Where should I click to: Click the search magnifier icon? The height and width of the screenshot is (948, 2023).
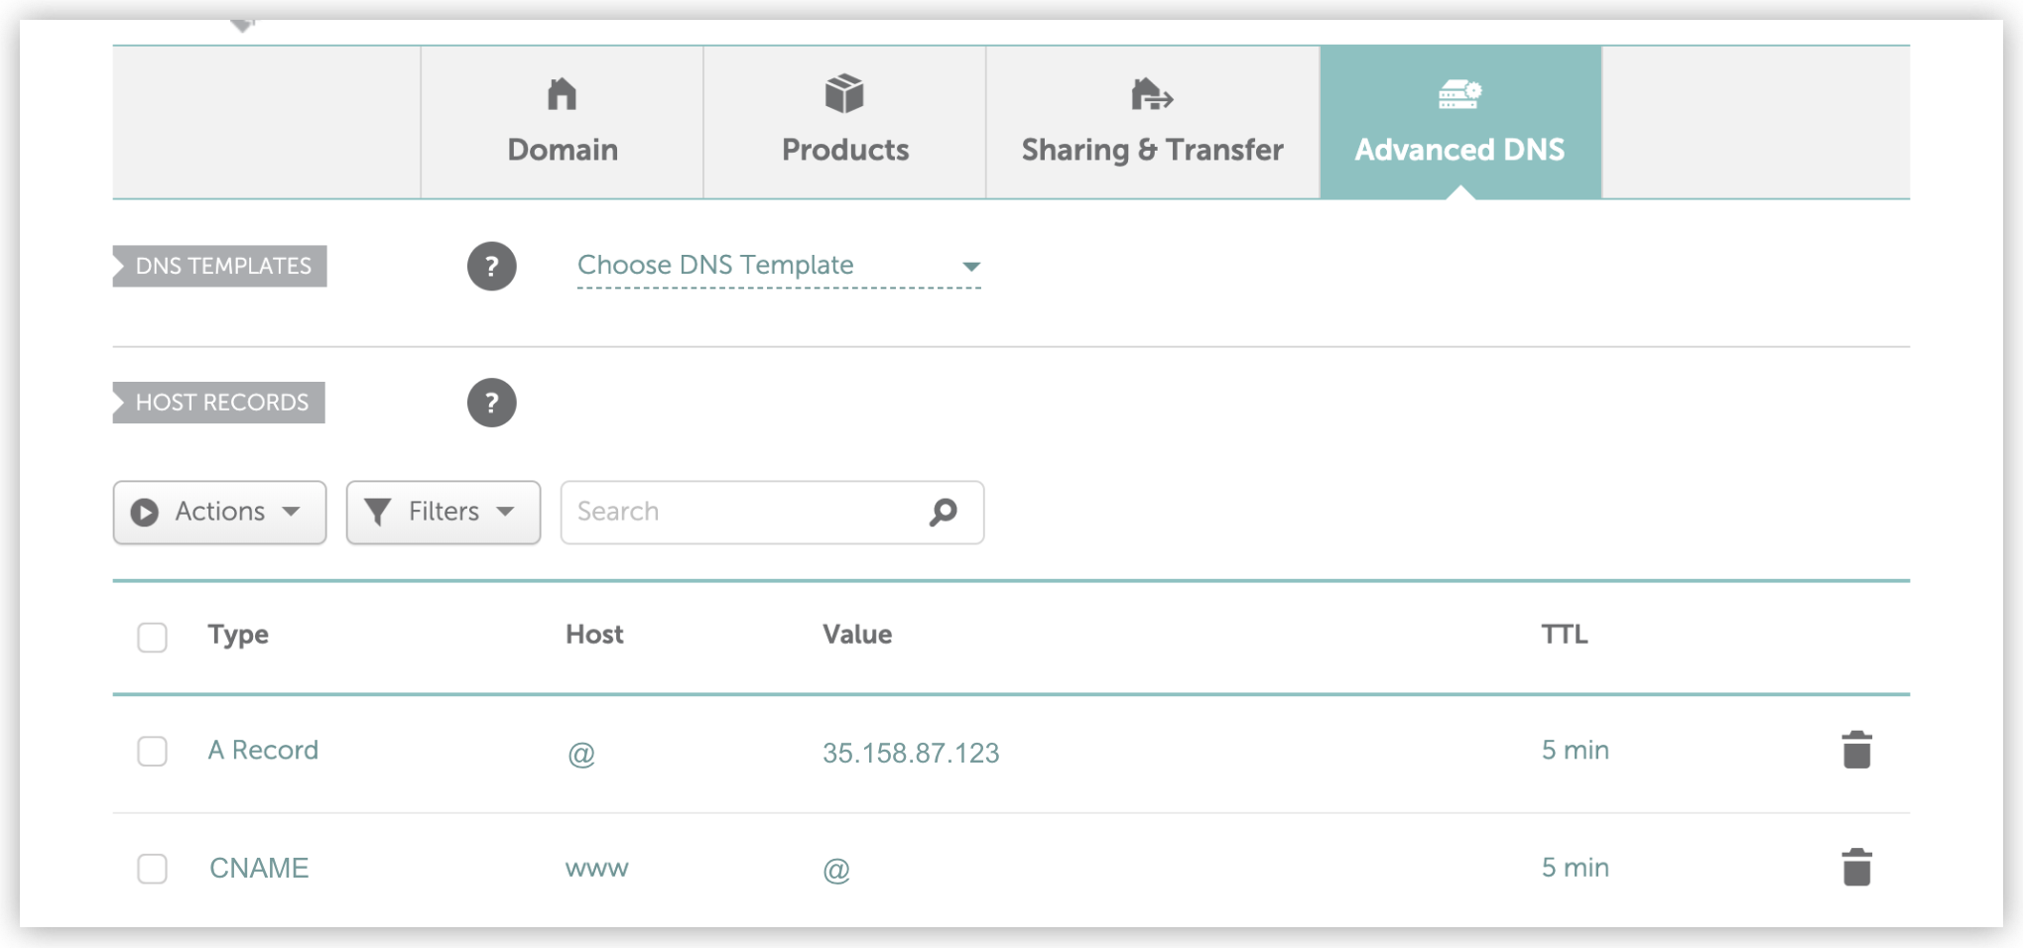point(943,512)
